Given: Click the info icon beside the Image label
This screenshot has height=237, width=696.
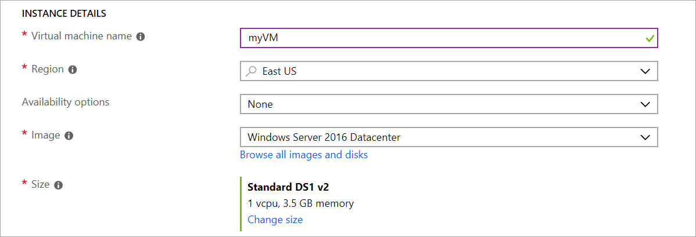Looking at the screenshot, I should click(69, 136).
